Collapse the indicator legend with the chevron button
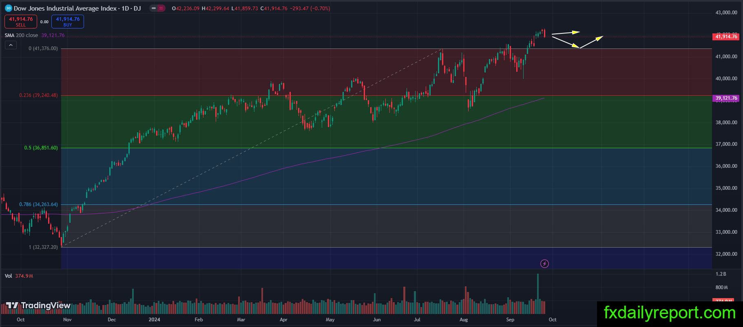The image size is (743, 327). coord(11,45)
